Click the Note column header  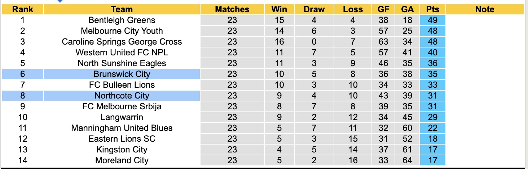485,9
